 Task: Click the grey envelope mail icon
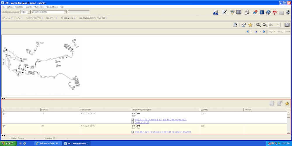pyautogui.click(x=281, y=13)
